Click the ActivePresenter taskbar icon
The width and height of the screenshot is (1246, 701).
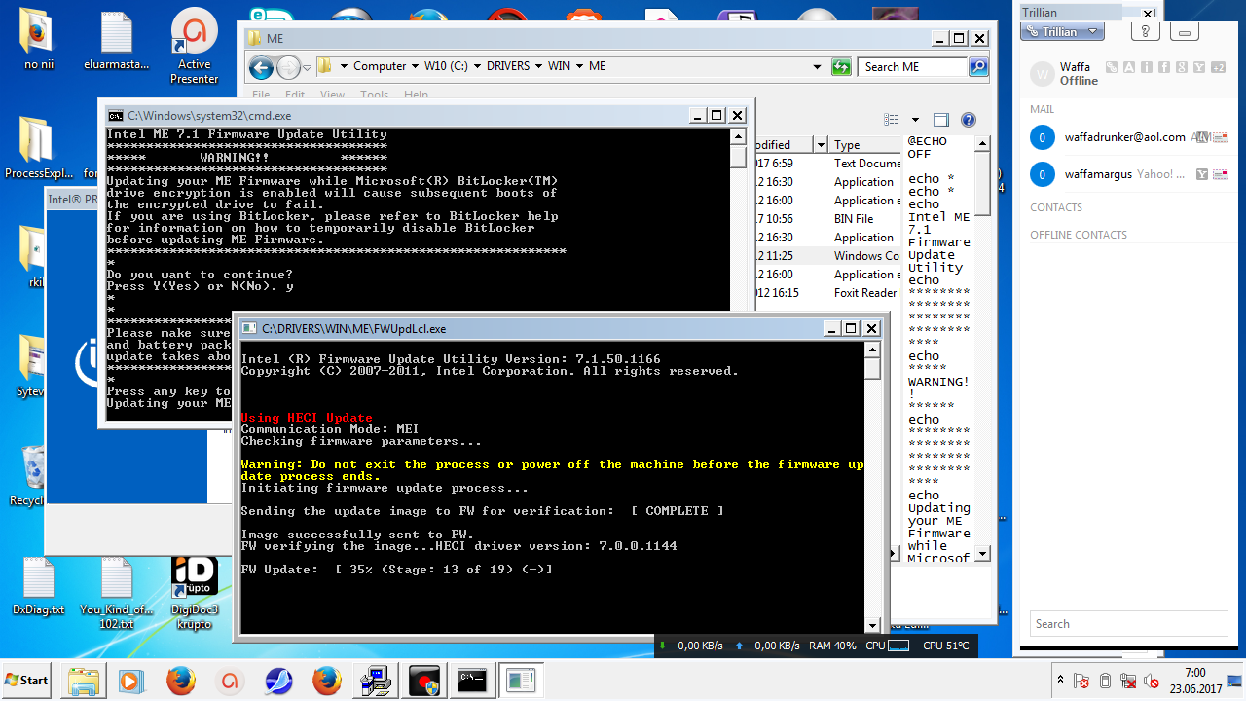[230, 680]
